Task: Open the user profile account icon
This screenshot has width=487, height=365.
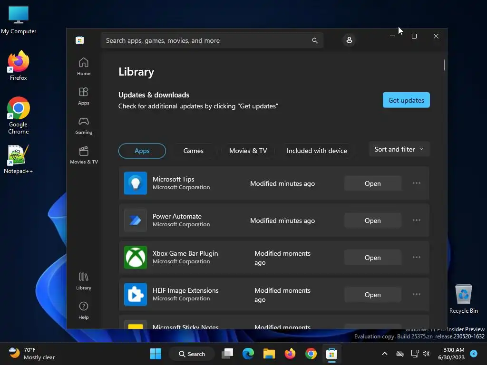Action: (349, 40)
